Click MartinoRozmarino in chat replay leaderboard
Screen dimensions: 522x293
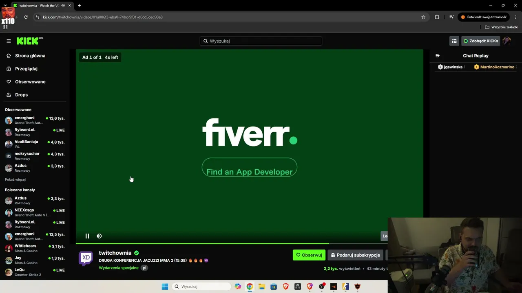[495, 67]
